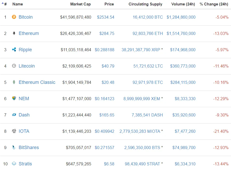Click the Ripple logo icon
The image size is (231, 169).
[14, 50]
